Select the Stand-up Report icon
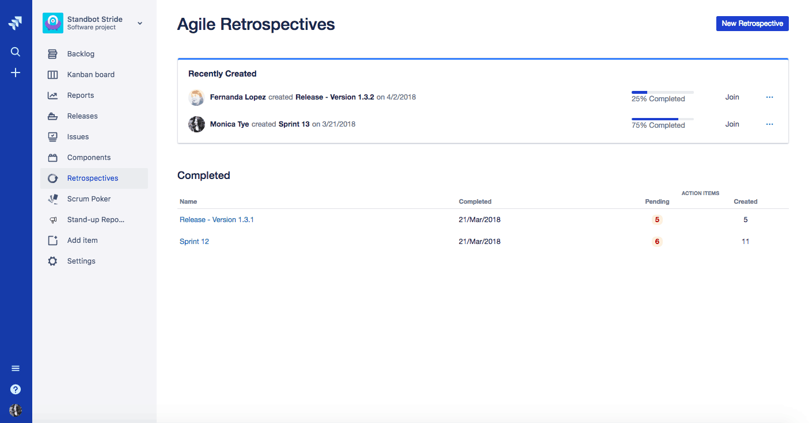The image size is (809, 423). click(52, 219)
